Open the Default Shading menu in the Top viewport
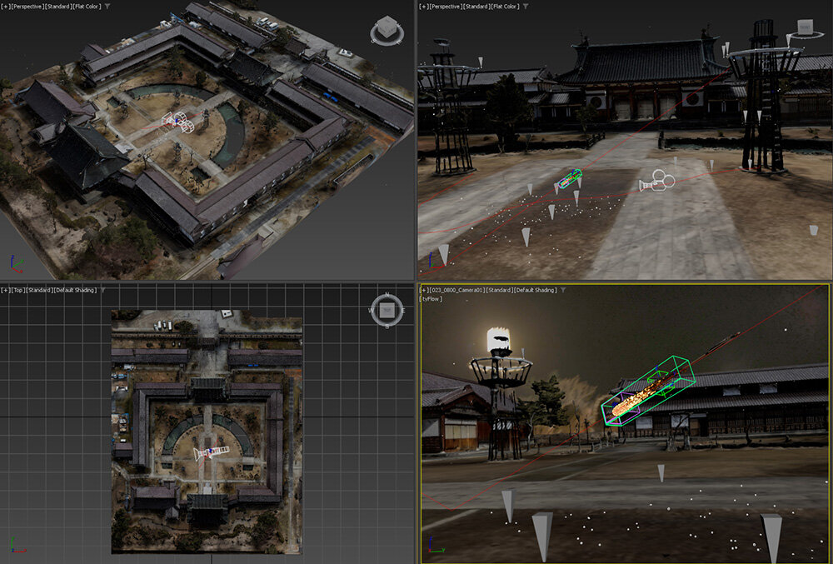Viewport: 833px width, 564px height. click(x=76, y=290)
